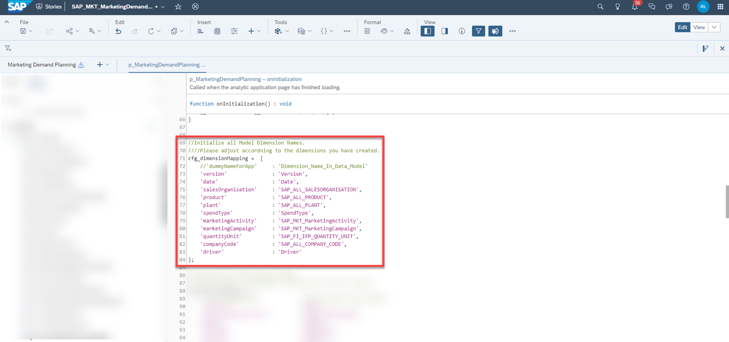The image size is (729, 342).
Task: Switch to Edit mode
Action: click(x=682, y=27)
